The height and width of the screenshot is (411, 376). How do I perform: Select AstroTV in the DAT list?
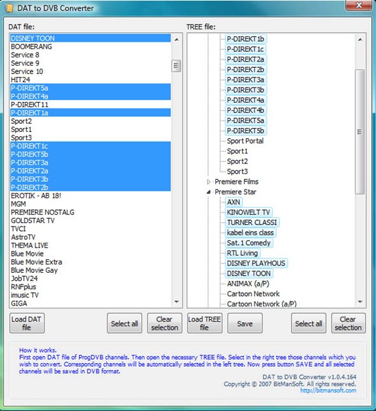[90, 237]
